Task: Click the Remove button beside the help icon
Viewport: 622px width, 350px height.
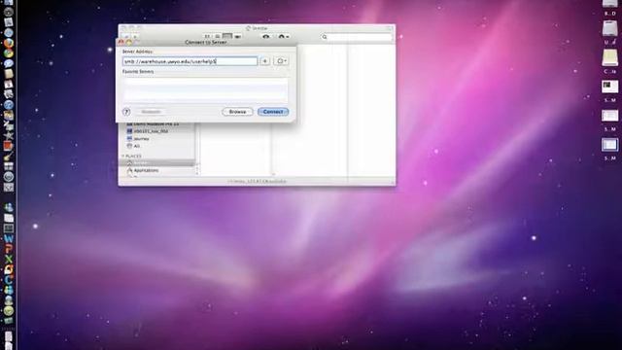Action: [x=151, y=112]
